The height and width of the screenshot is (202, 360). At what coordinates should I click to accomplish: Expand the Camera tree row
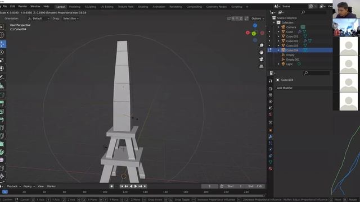(x=278, y=27)
